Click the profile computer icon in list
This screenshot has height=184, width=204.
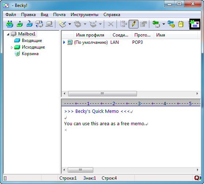70,42
